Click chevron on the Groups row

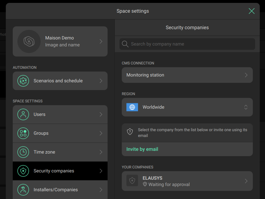click(x=101, y=133)
